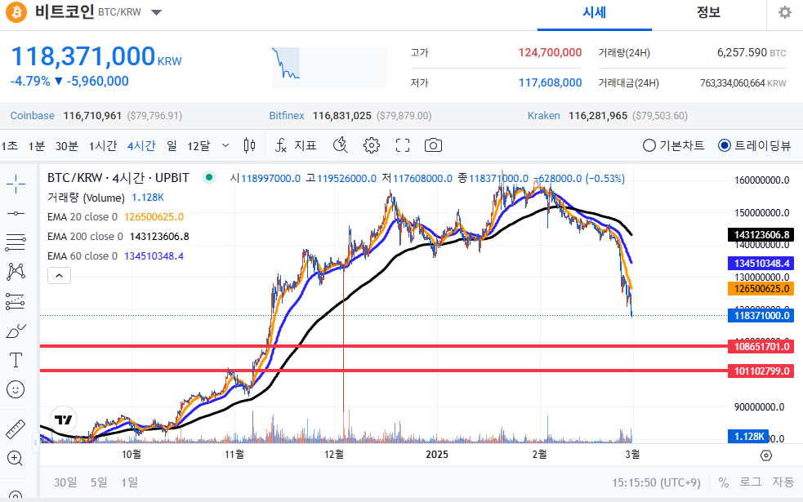Select the text annotation tool
This screenshot has width=803, height=502.
[x=16, y=360]
